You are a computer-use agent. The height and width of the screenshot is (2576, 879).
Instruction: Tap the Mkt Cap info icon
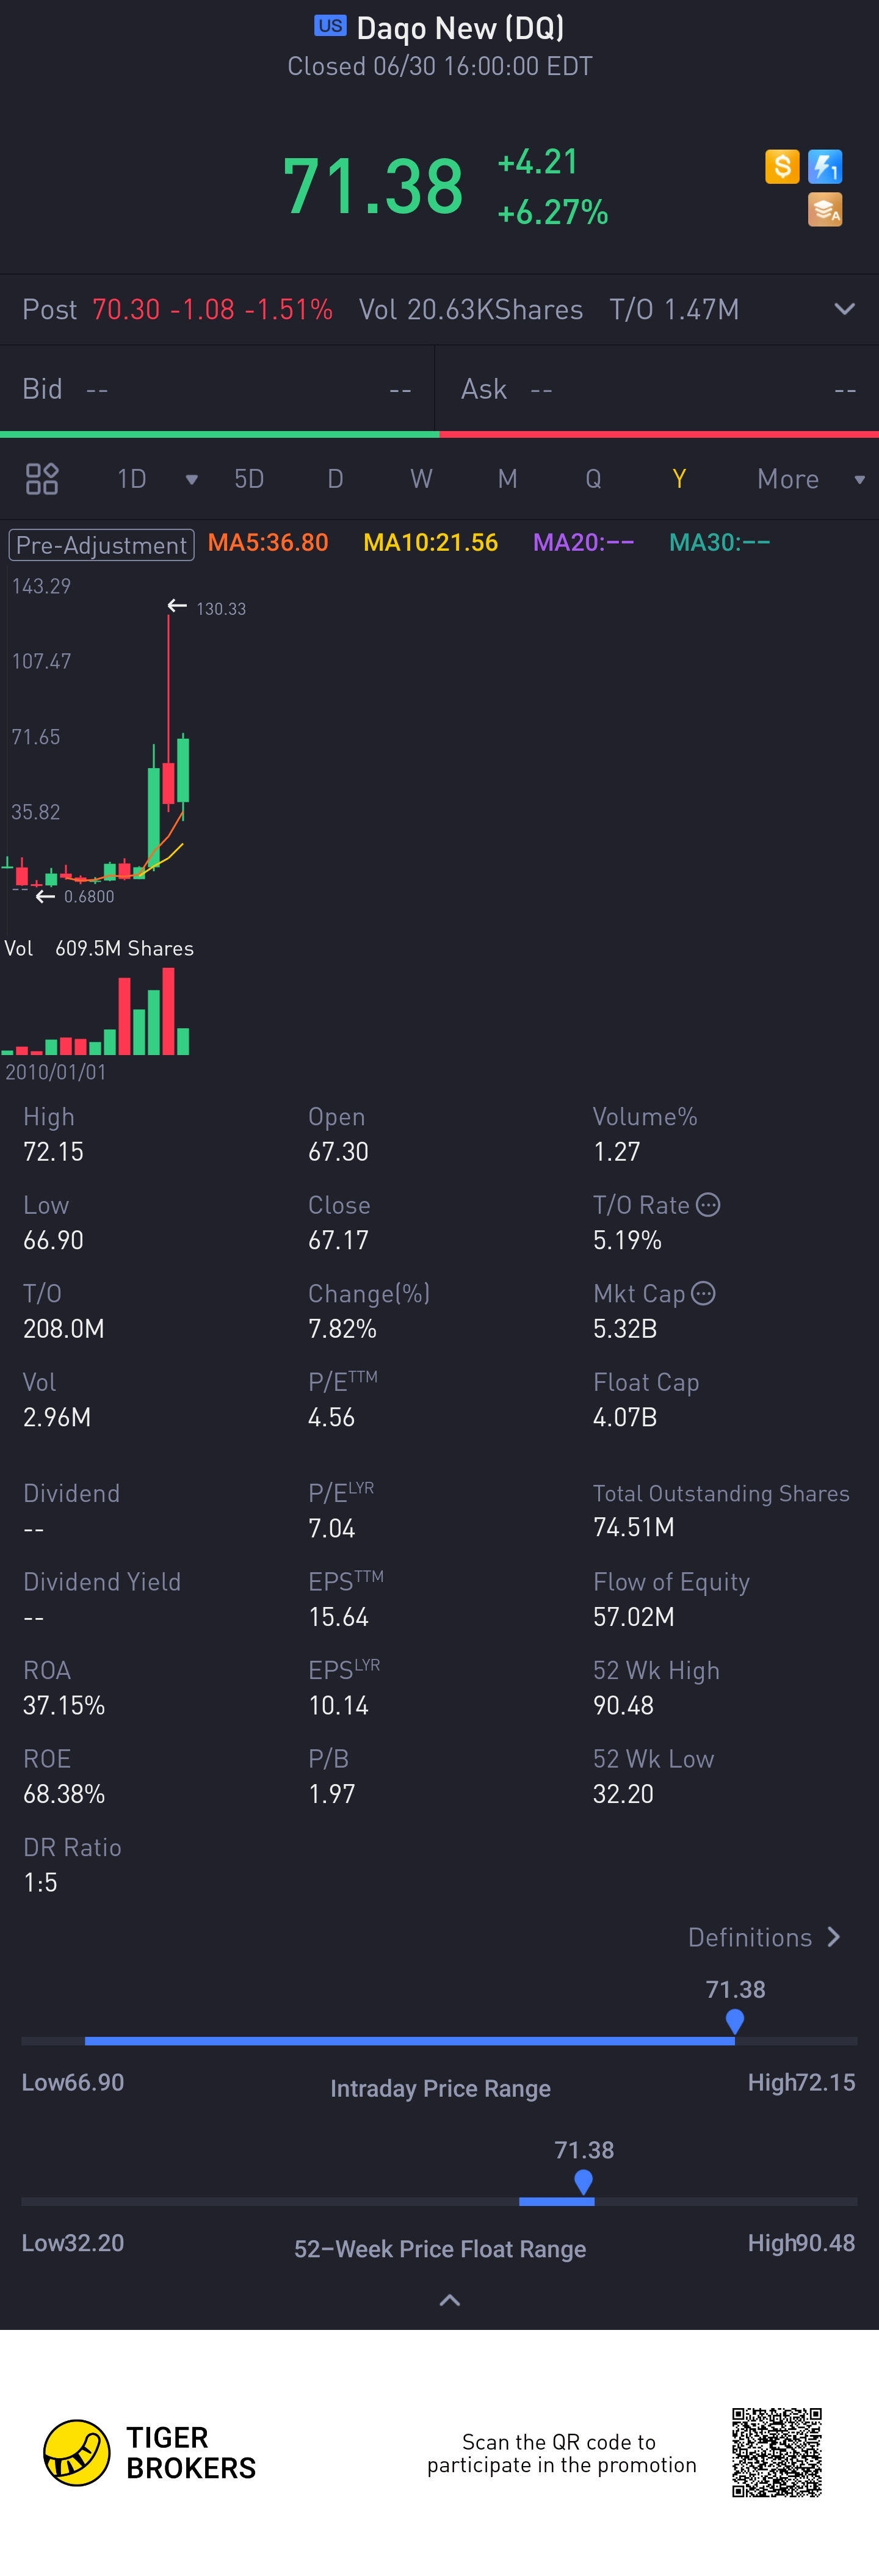click(x=704, y=1294)
